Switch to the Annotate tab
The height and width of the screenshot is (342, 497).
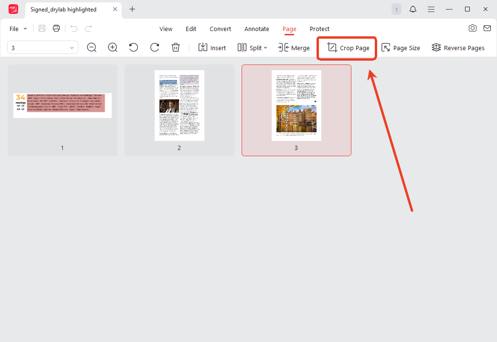click(256, 29)
